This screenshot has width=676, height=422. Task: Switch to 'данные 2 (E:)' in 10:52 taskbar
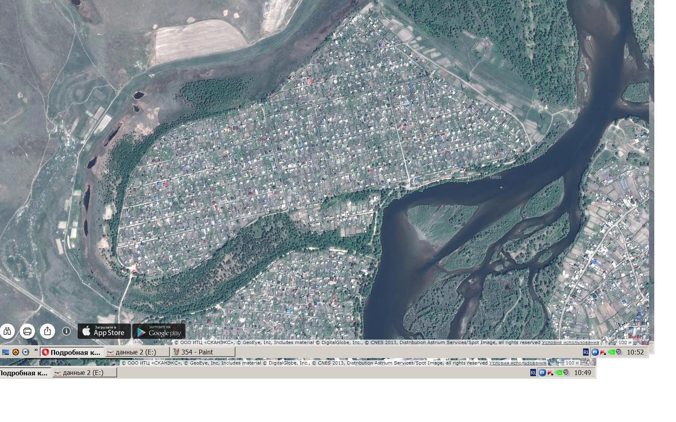[x=137, y=352]
